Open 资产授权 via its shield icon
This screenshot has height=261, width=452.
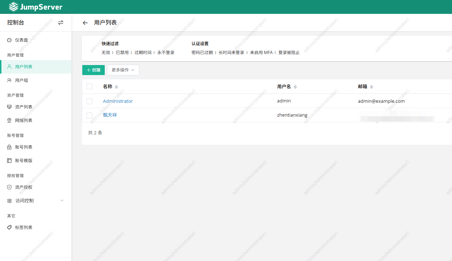(x=10, y=187)
